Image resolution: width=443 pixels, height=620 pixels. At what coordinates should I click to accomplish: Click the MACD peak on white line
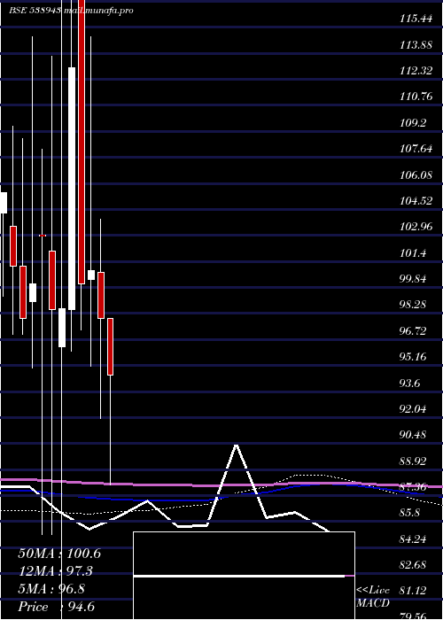(x=237, y=446)
